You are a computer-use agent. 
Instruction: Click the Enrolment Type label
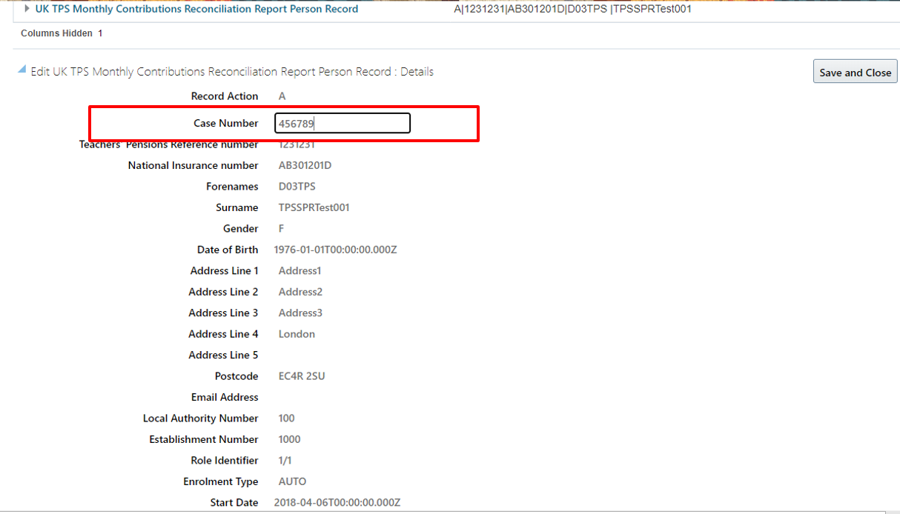pyautogui.click(x=221, y=481)
